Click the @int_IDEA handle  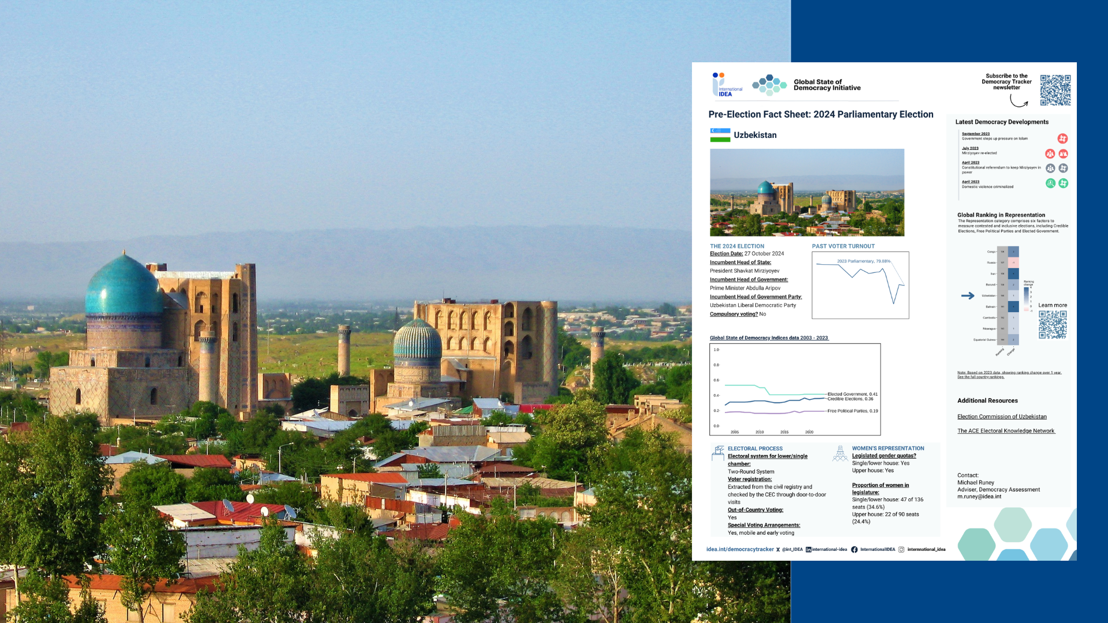click(792, 550)
